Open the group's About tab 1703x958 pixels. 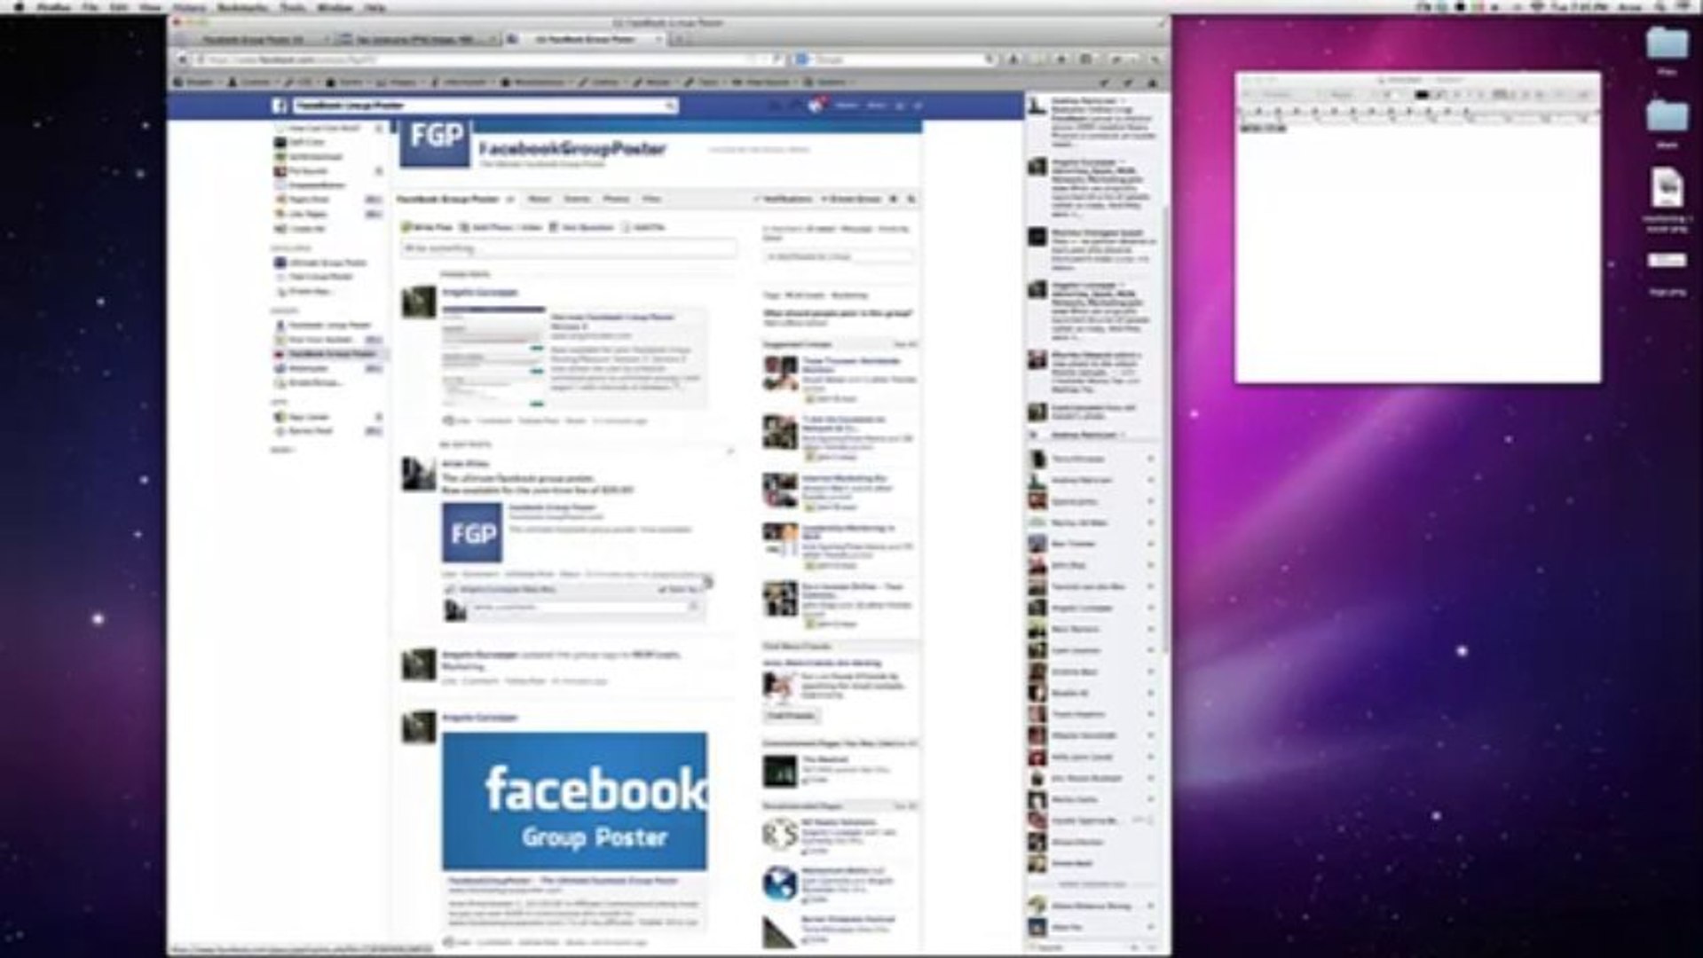539,199
